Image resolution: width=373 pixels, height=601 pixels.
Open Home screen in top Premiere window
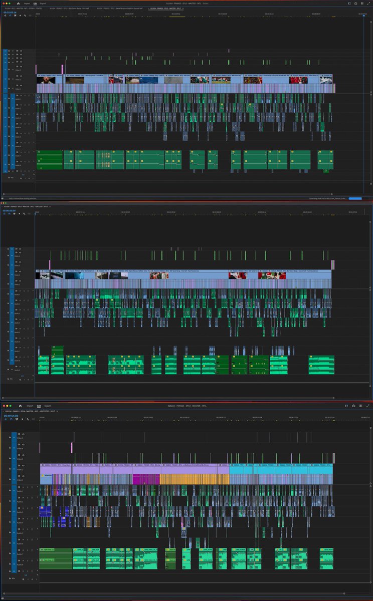[18, 4]
